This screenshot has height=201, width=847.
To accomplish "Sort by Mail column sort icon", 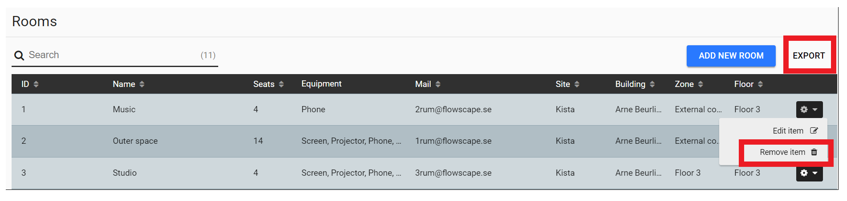I will tap(438, 84).
